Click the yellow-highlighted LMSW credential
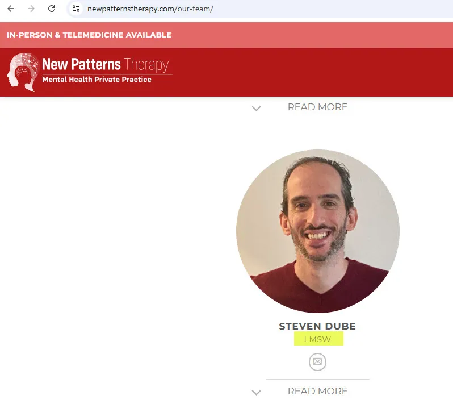This screenshot has height=412, width=453. pyautogui.click(x=318, y=339)
